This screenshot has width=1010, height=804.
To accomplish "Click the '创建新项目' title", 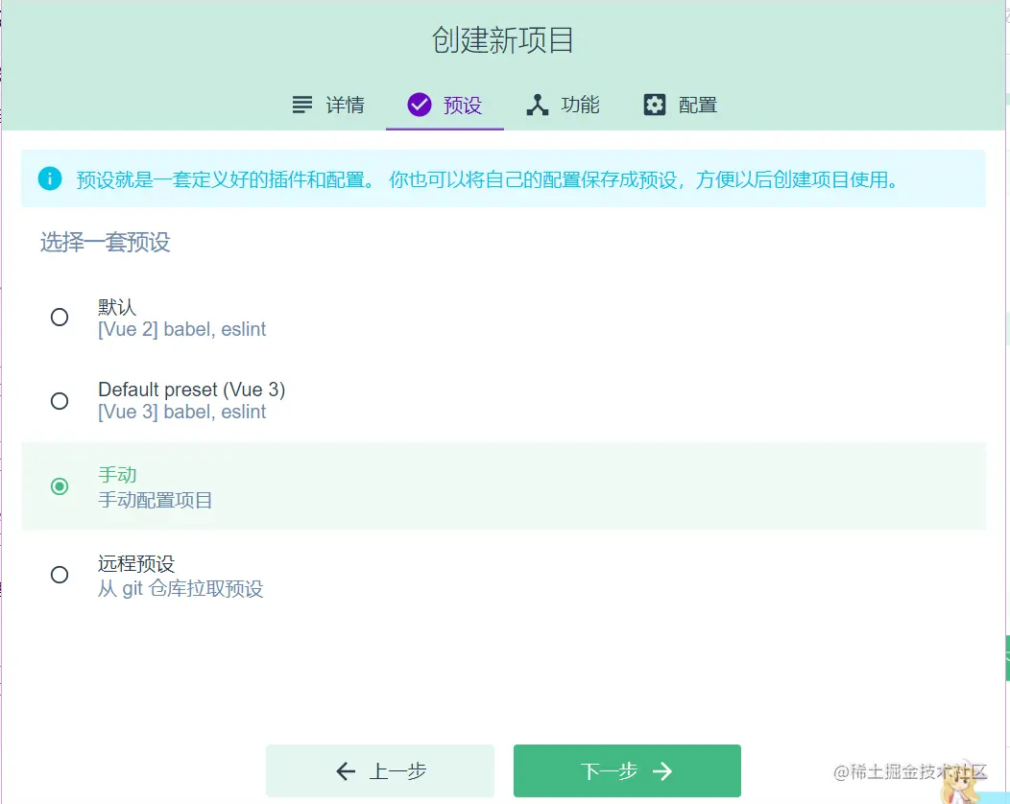I will tap(503, 40).
